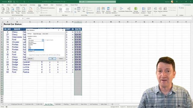
Task: Click the From Web import icon
Action: click(12, 10)
